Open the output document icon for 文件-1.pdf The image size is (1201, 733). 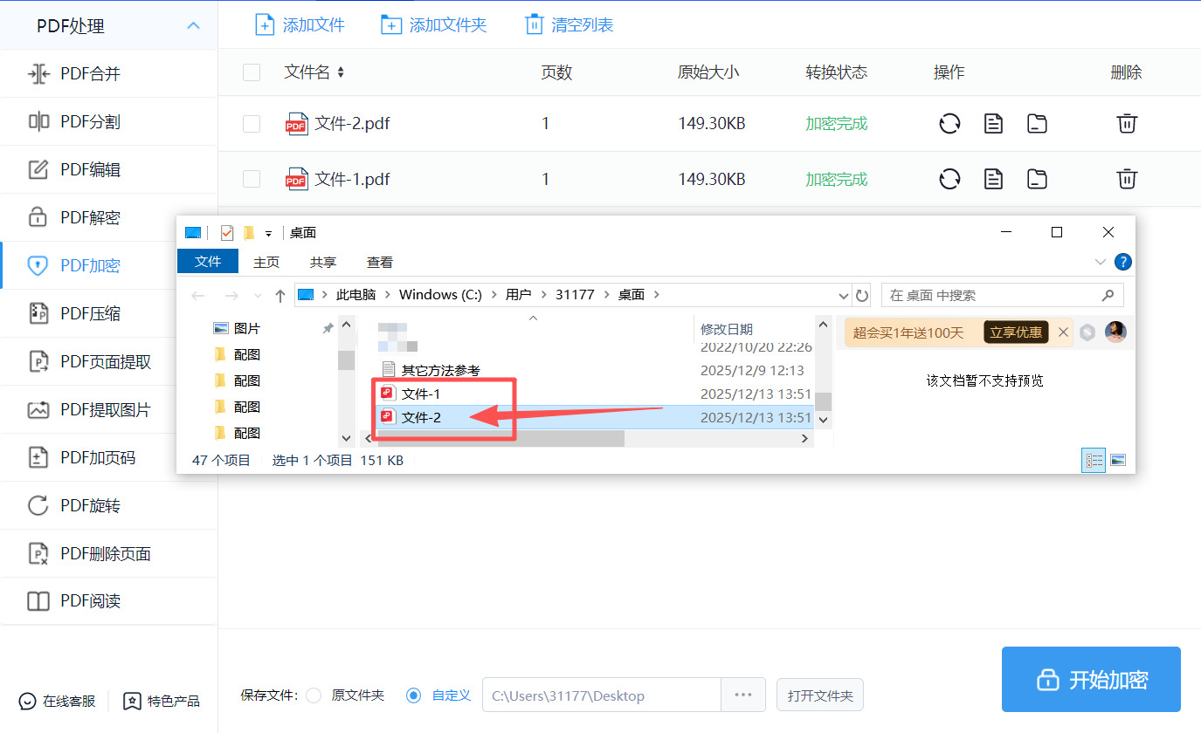pyautogui.click(x=993, y=180)
